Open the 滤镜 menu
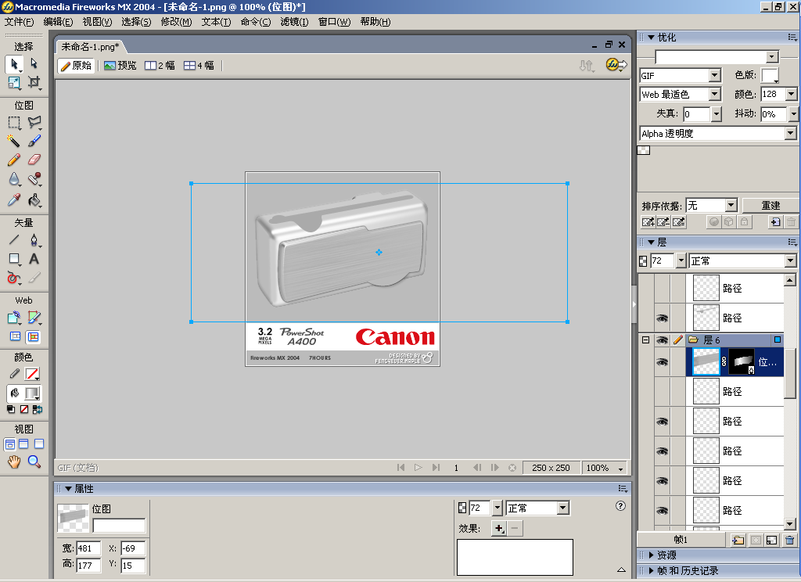The width and height of the screenshot is (801, 582). click(294, 22)
